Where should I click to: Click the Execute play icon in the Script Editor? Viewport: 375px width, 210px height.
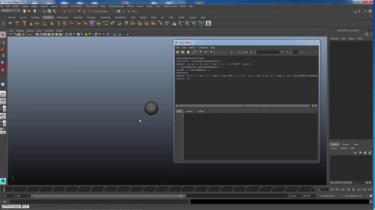tap(251, 52)
